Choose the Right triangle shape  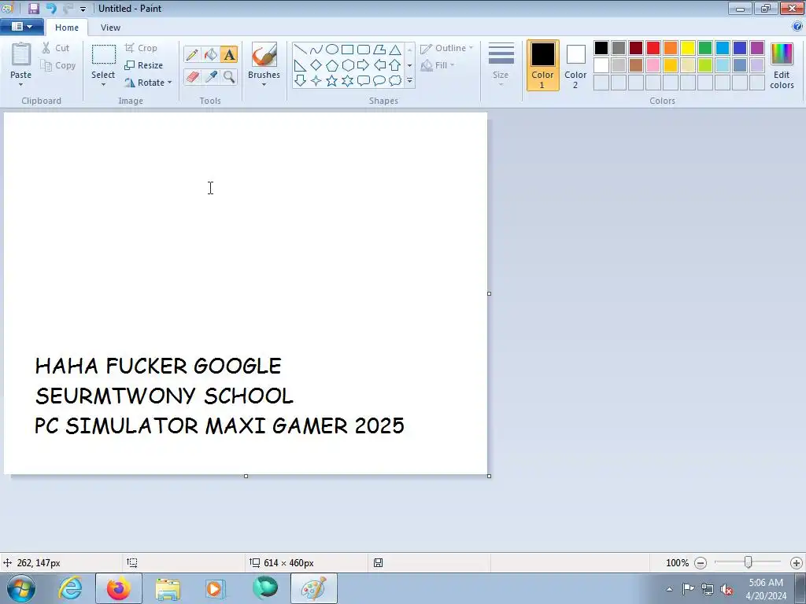301,65
